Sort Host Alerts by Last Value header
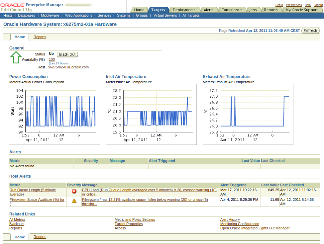This screenshot has height=244, width=324. pyautogui.click(x=270, y=185)
